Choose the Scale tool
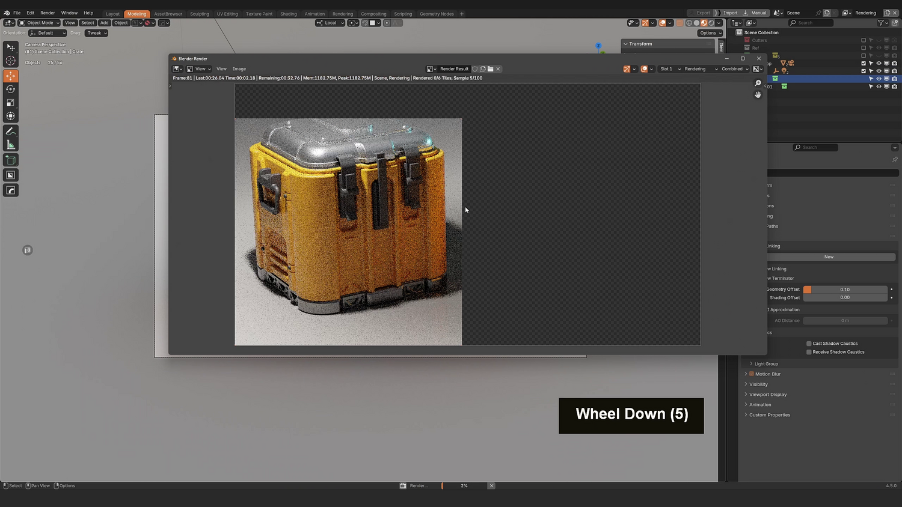This screenshot has height=507, width=902. [x=11, y=103]
